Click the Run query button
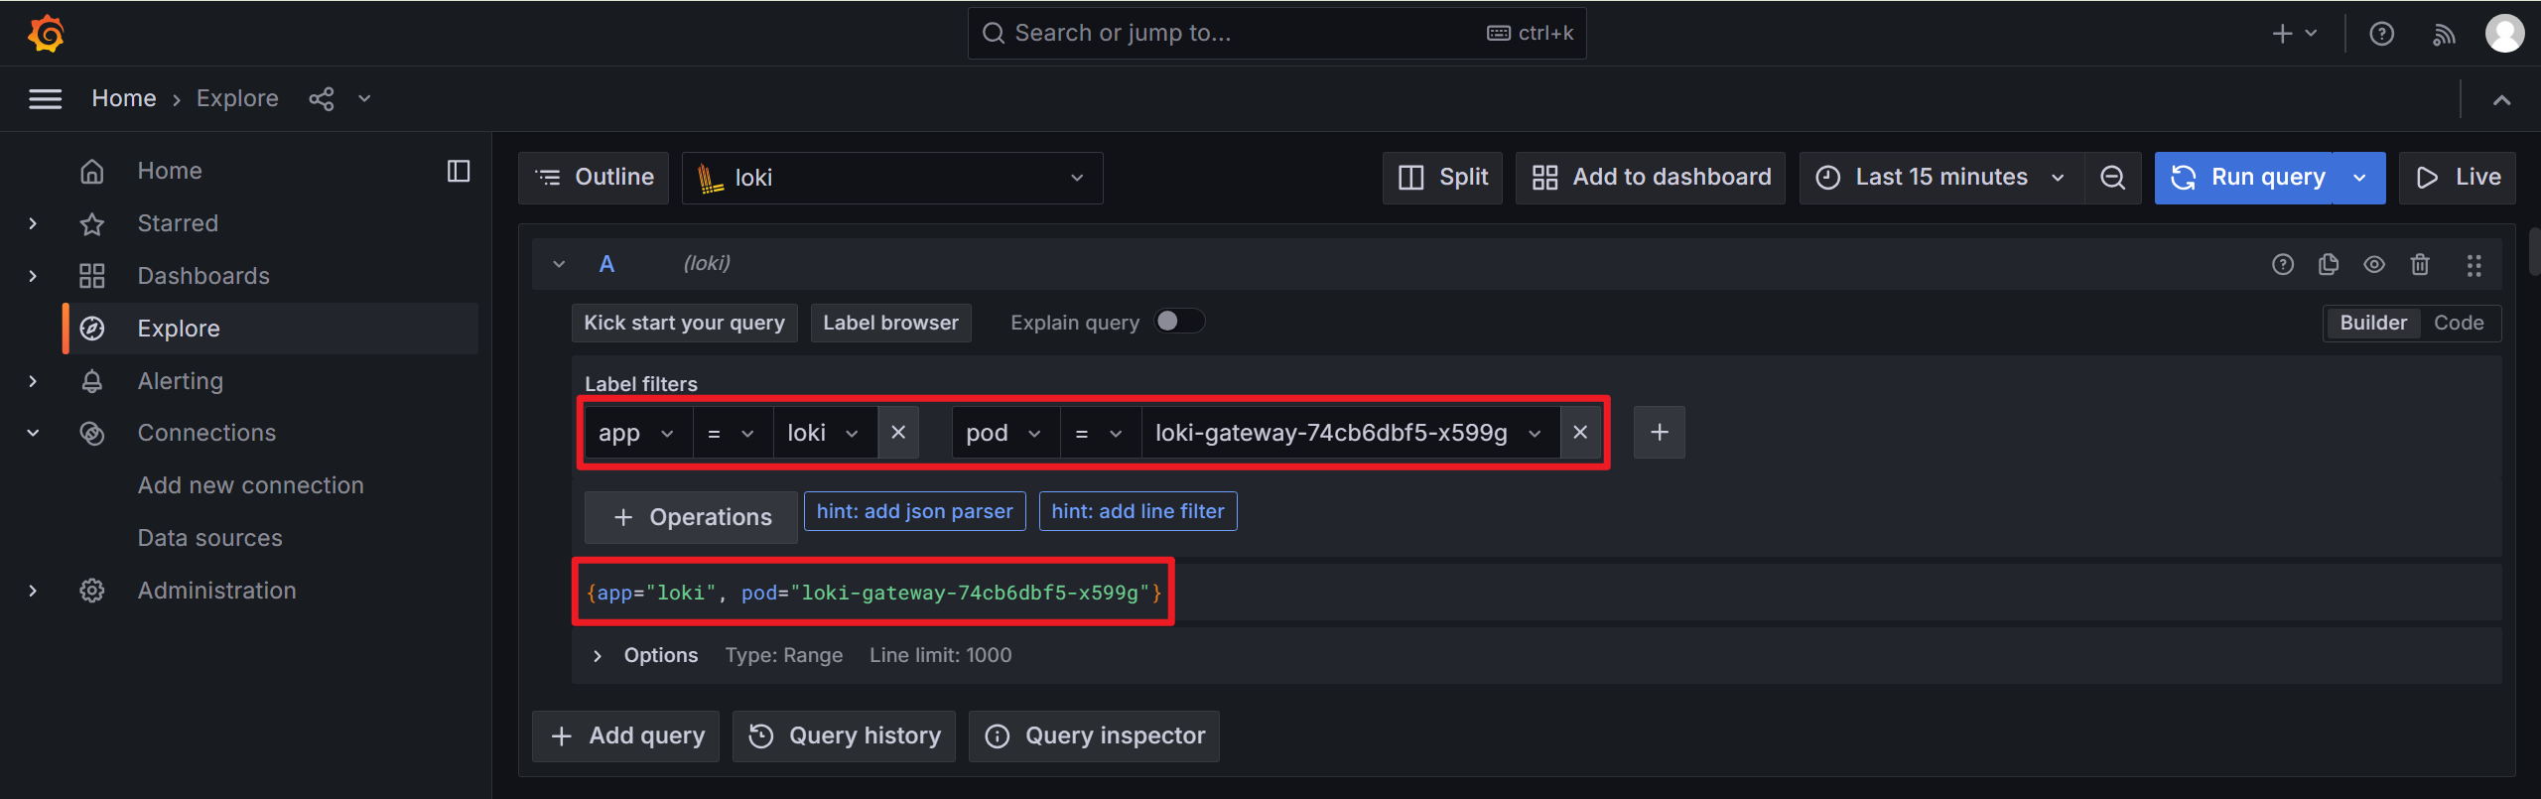Viewport: 2541px width, 799px height. tap(2243, 178)
